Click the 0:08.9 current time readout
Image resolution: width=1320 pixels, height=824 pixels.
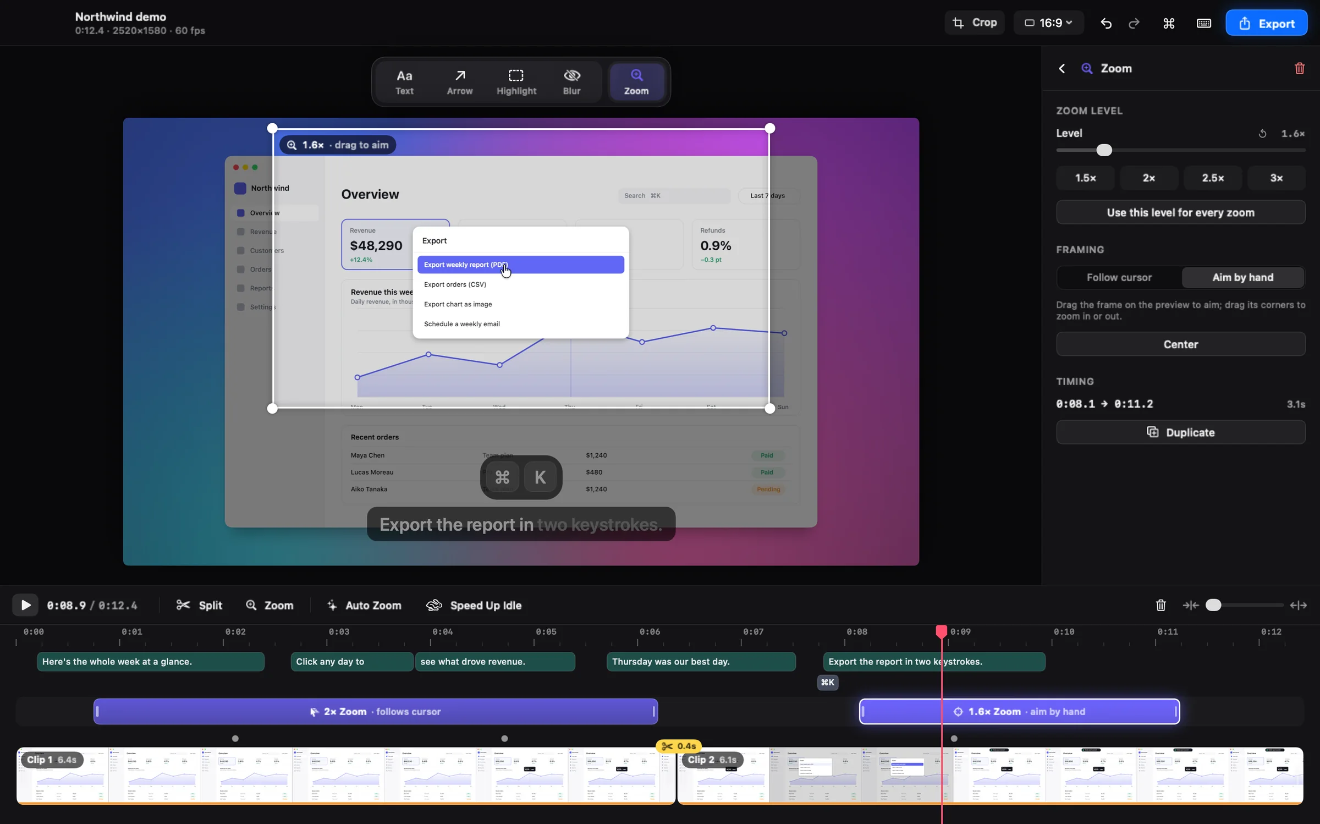tap(66, 605)
